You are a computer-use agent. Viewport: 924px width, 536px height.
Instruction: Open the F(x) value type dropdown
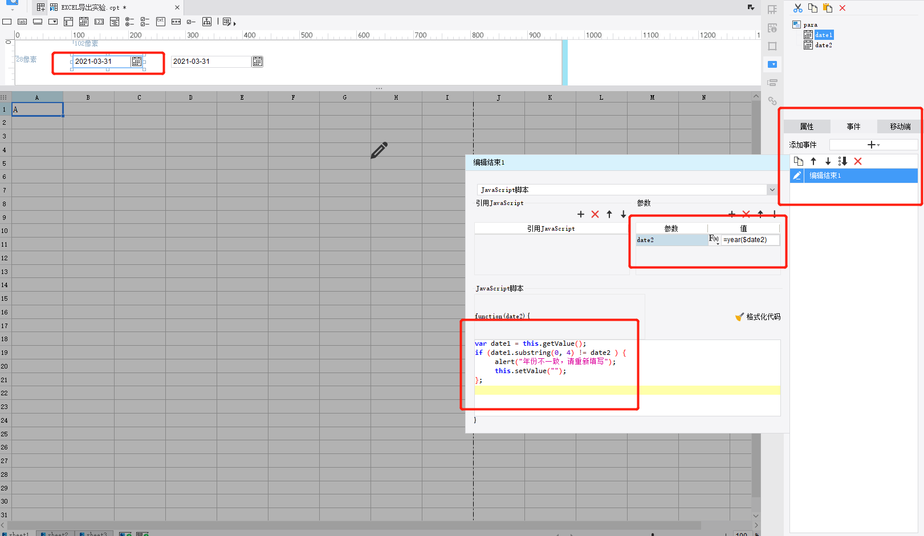click(714, 240)
